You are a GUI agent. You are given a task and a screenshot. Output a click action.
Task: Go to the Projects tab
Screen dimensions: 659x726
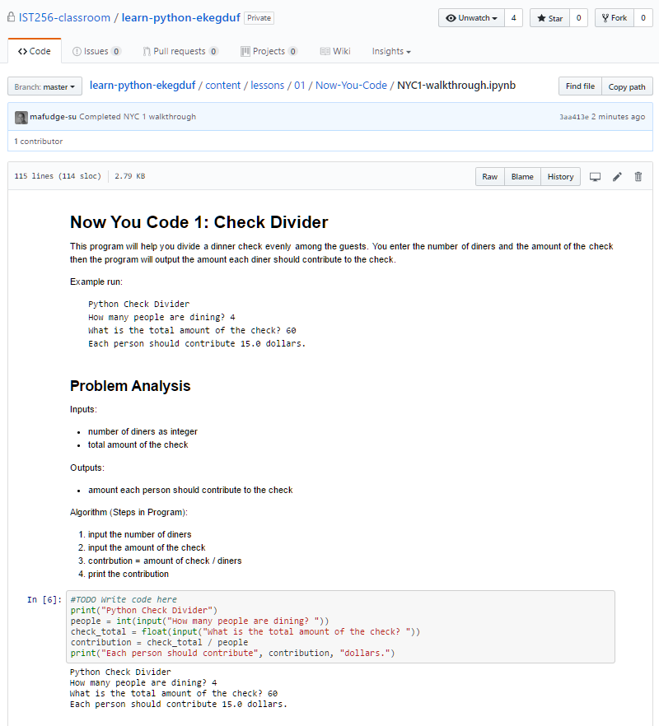[269, 51]
